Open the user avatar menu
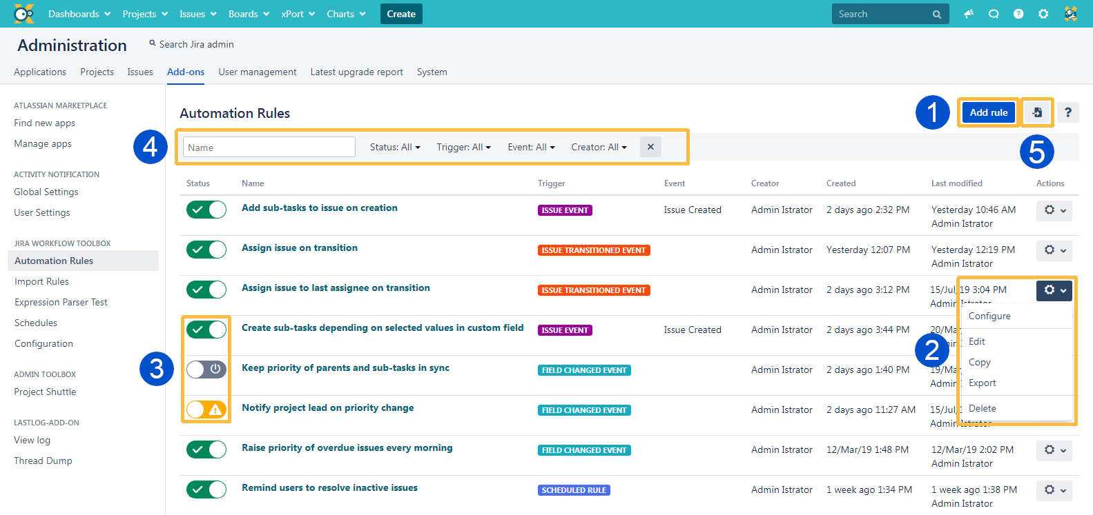 coord(1070,14)
